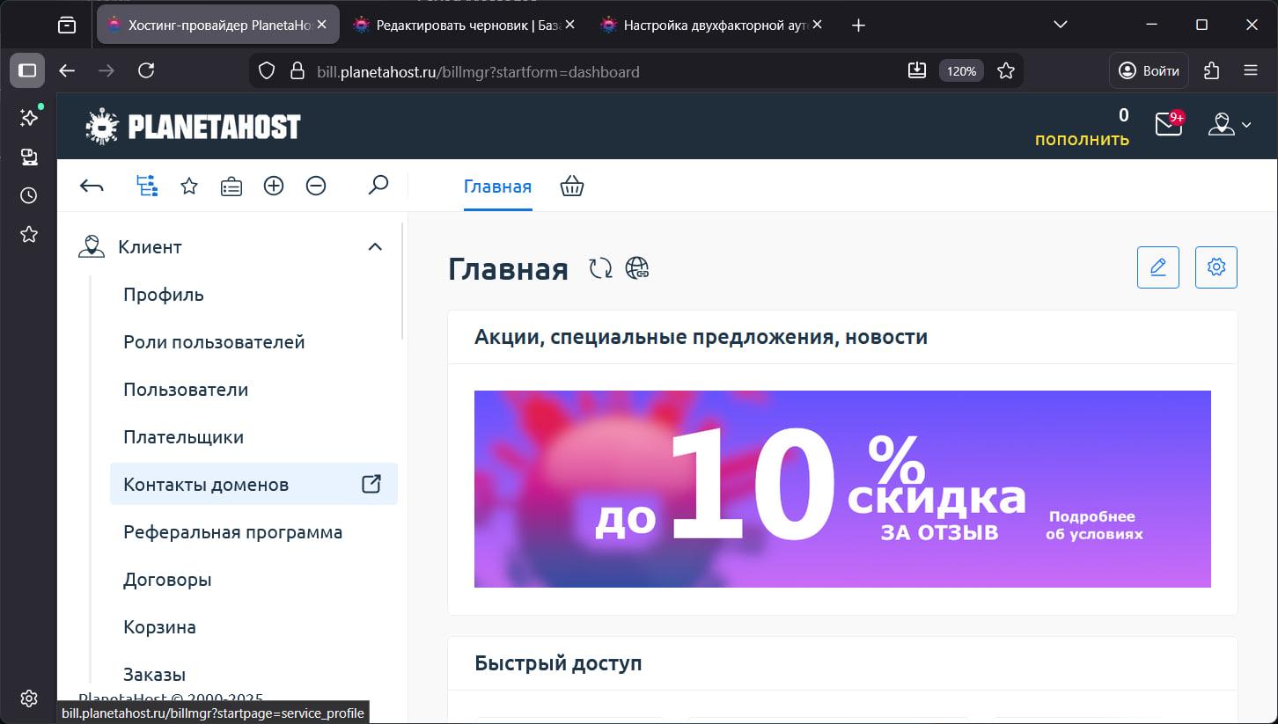Viewport: 1278px width, 724px height.
Task: Open the menu search magnifier icon
Action: pyautogui.click(x=378, y=186)
